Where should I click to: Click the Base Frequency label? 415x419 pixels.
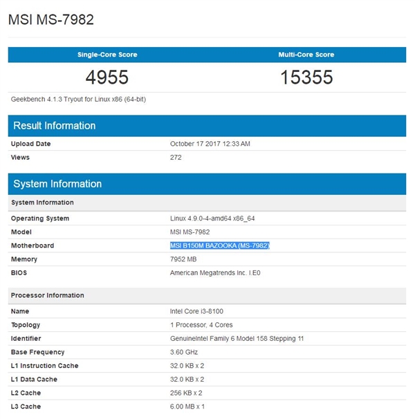pos(38,352)
